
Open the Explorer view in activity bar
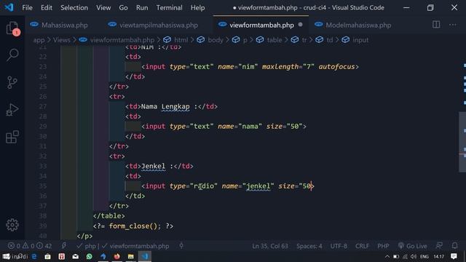(x=12, y=28)
